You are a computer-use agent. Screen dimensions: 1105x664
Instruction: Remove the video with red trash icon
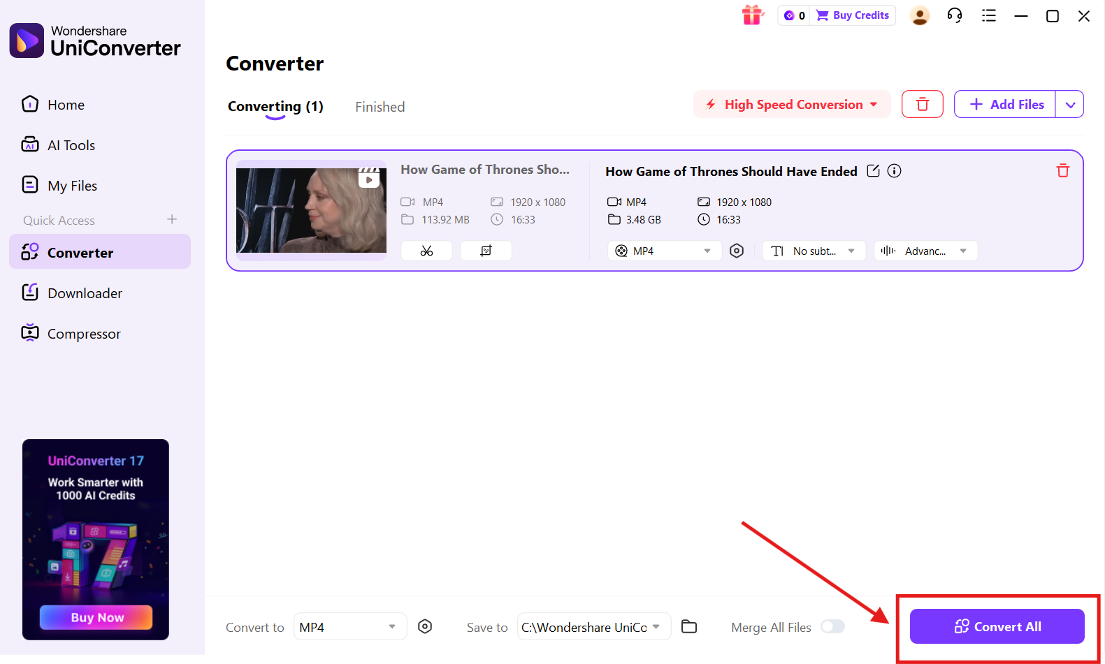tap(1063, 170)
